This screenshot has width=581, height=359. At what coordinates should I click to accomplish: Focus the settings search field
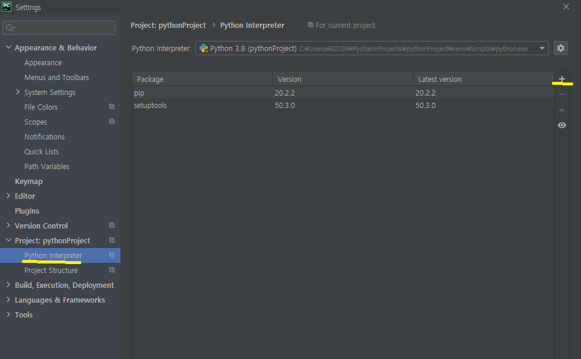tap(59, 28)
